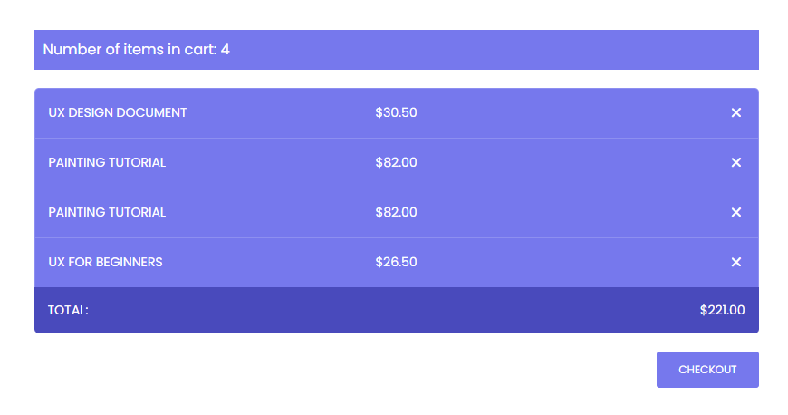Screen dimensions: 788x415
Task: Click the UX Design Document item name
Action: (x=118, y=112)
